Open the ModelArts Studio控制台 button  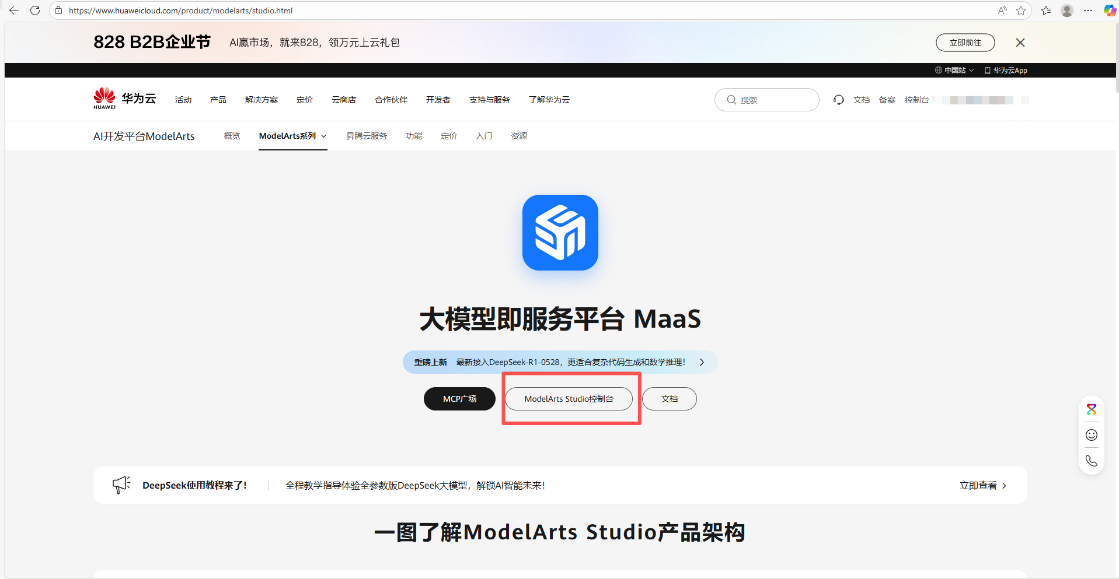[569, 399]
